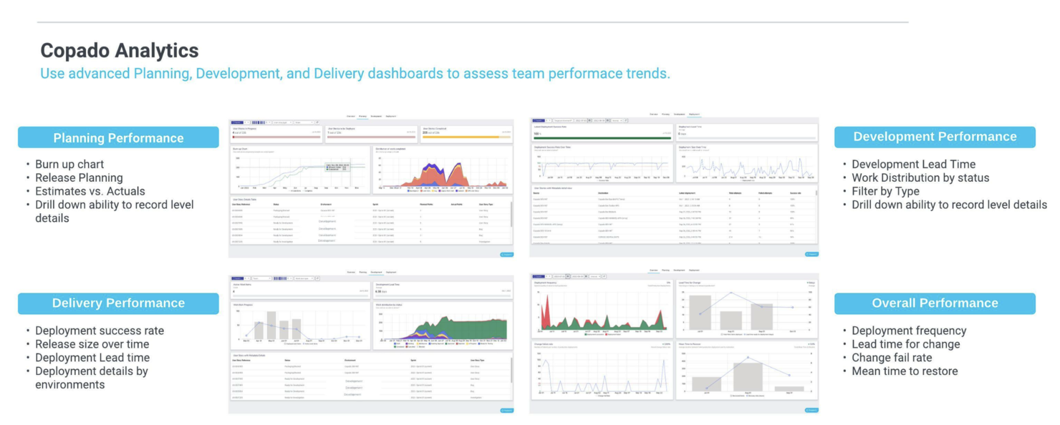The image size is (1060, 425).
Task: Click the blue pipeline selector pill on the toolbar
Action: (x=237, y=122)
